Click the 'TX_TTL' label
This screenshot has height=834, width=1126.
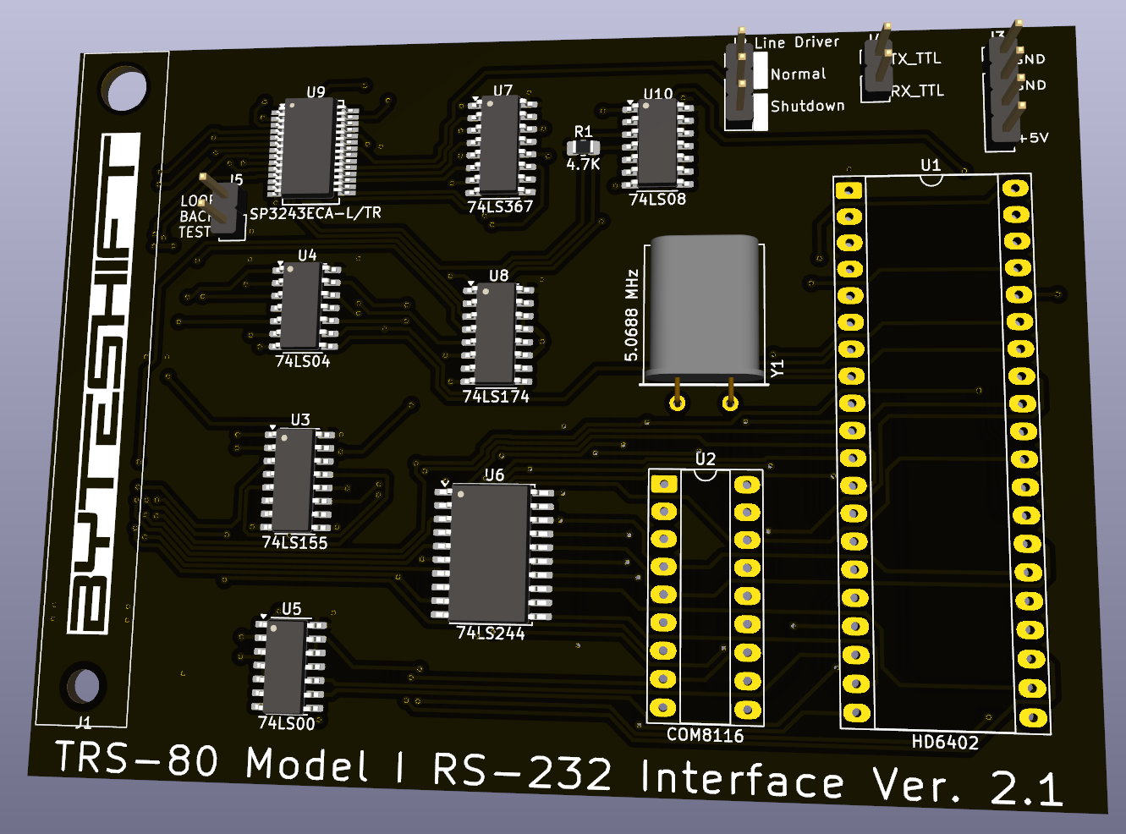click(x=916, y=58)
